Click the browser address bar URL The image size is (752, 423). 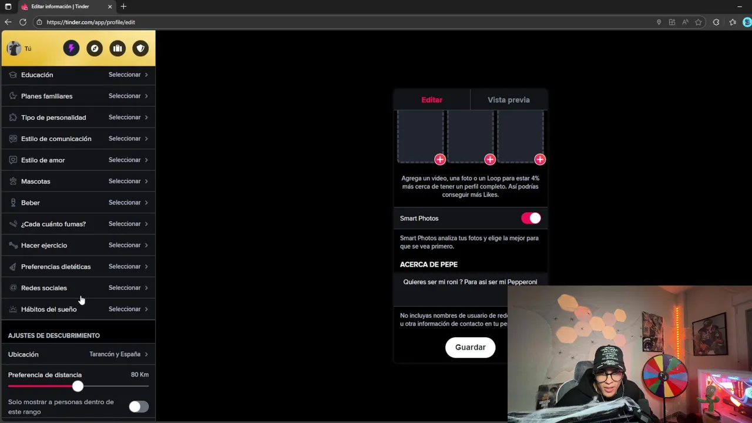91,22
